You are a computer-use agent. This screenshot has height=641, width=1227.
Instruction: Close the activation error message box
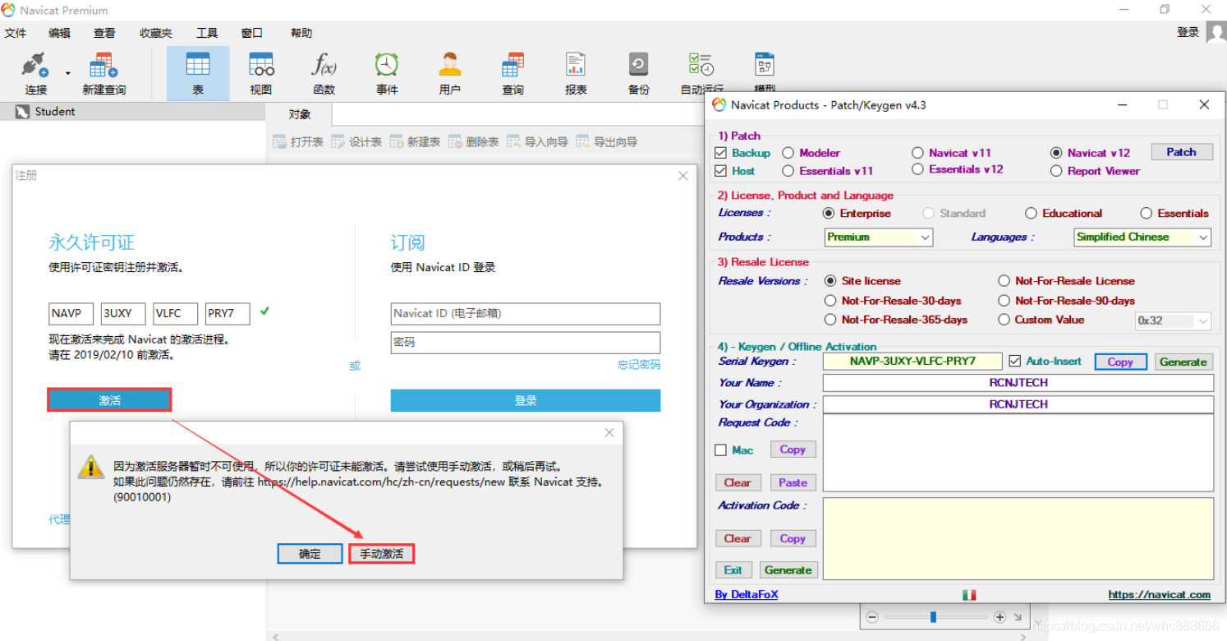(609, 432)
